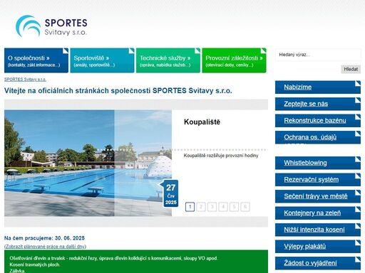Click the SPORTES Svitavy s.r.o. logo
The width and height of the screenshot is (365, 273).
point(51,26)
